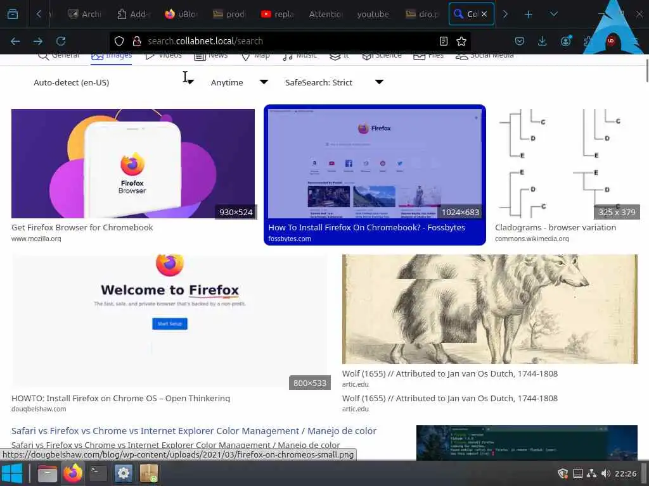
Task: Open the network tray icon
Action: point(592,473)
